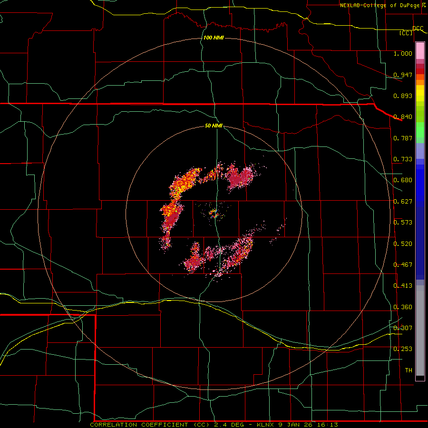Click the 0.733 scale value
The image size is (428, 428).
click(403, 159)
